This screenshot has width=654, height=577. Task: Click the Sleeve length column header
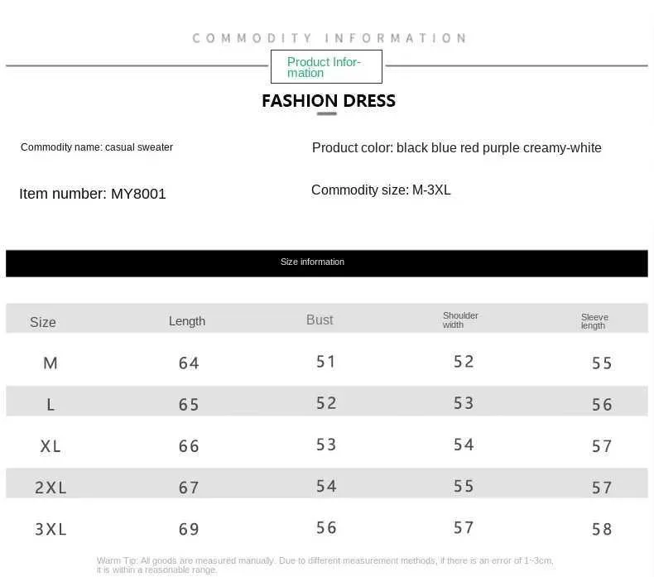point(594,321)
